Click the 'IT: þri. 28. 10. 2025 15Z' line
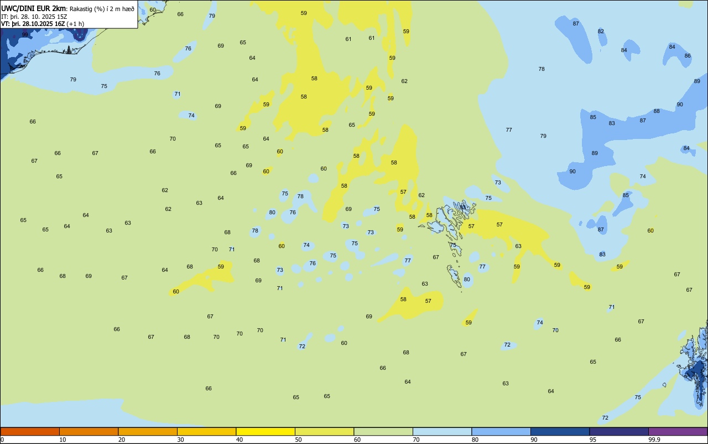This screenshot has width=708, height=444. tap(34, 17)
